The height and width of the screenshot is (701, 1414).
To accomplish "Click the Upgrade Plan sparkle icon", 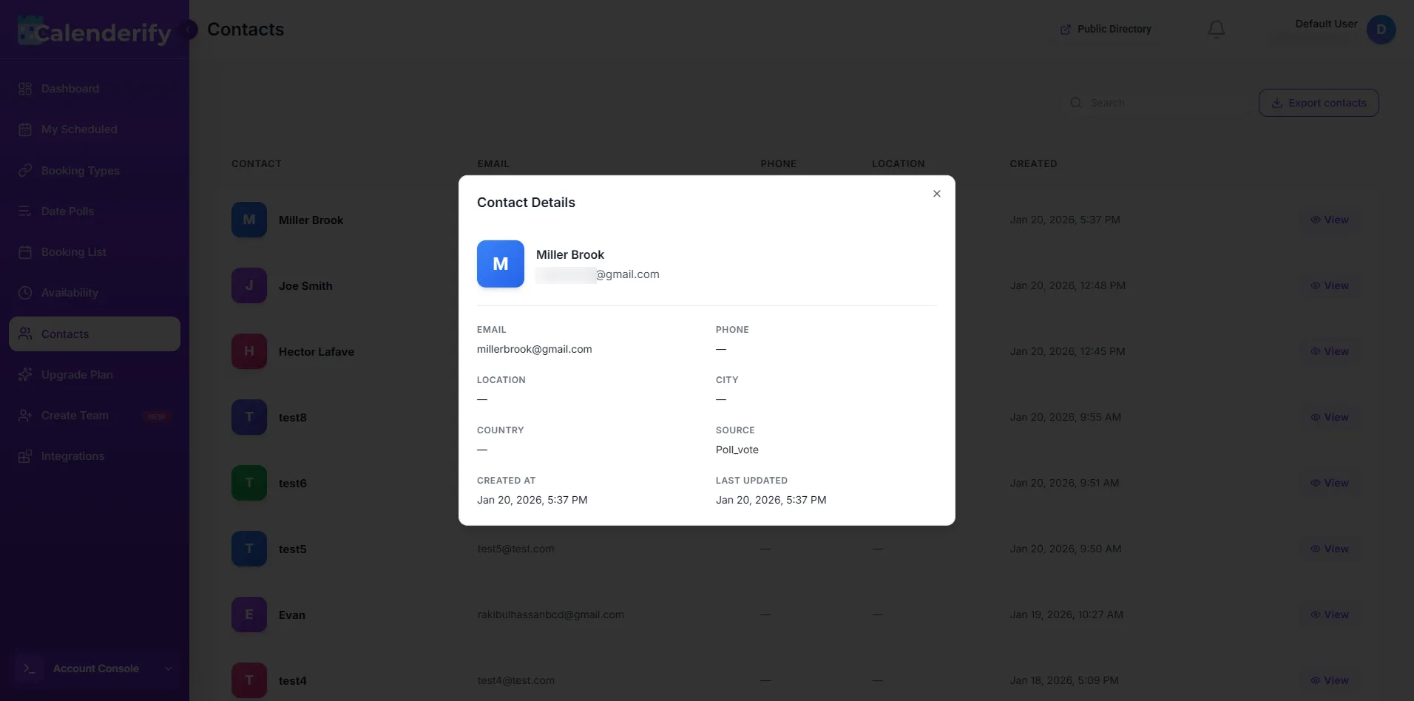I will pos(25,375).
